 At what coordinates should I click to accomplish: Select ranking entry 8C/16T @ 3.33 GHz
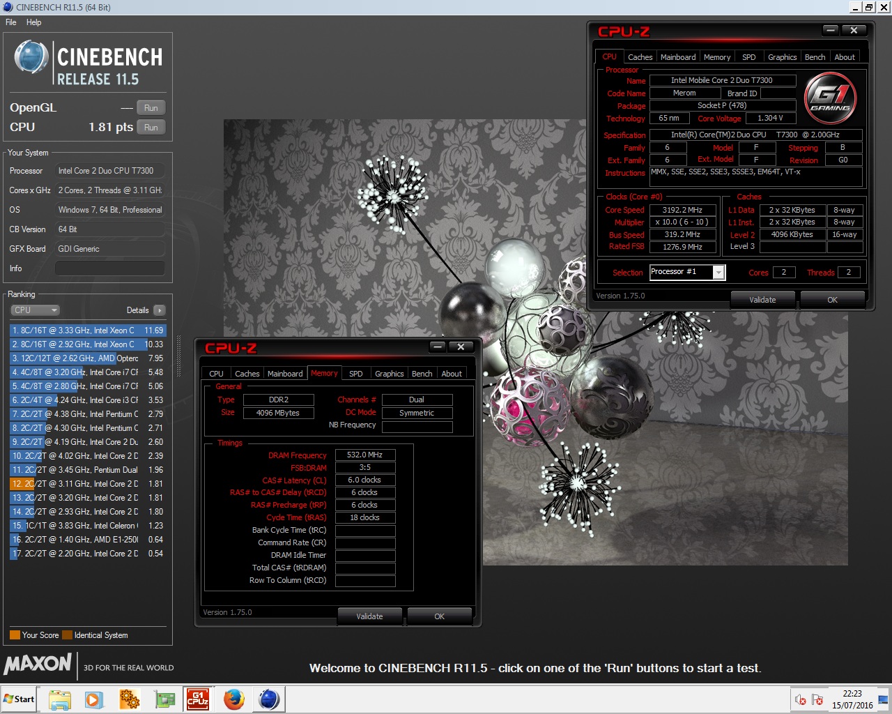[88, 331]
